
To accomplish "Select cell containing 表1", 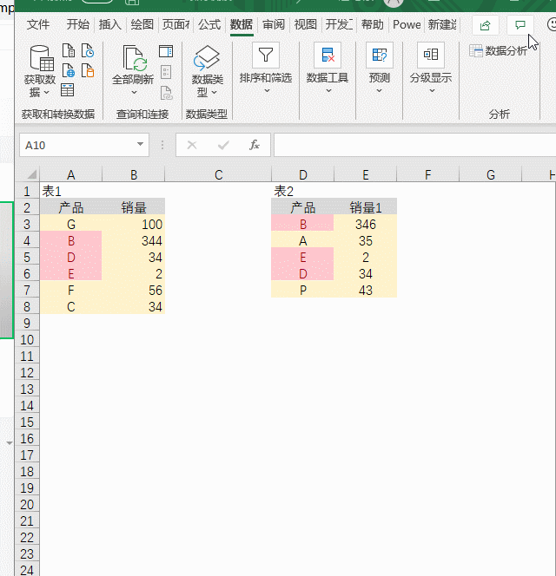I will [x=70, y=191].
